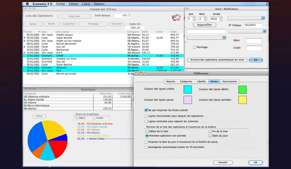
Task: Uncheck Ne pas imprimer les fonds colorés
Action: pos(146,110)
